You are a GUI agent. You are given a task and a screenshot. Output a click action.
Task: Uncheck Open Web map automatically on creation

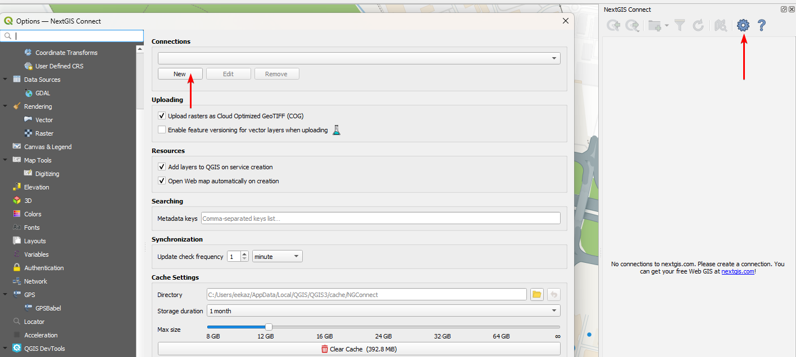click(162, 181)
